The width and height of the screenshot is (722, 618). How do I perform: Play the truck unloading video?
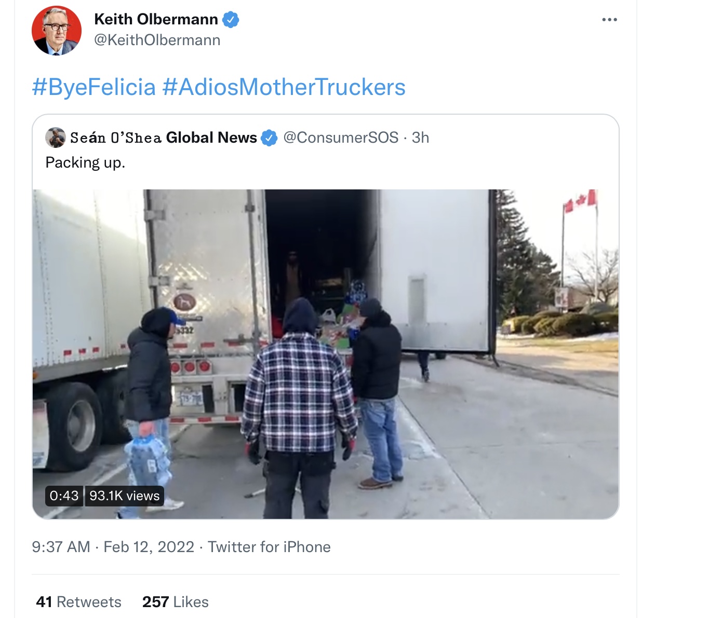coord(326,354)
